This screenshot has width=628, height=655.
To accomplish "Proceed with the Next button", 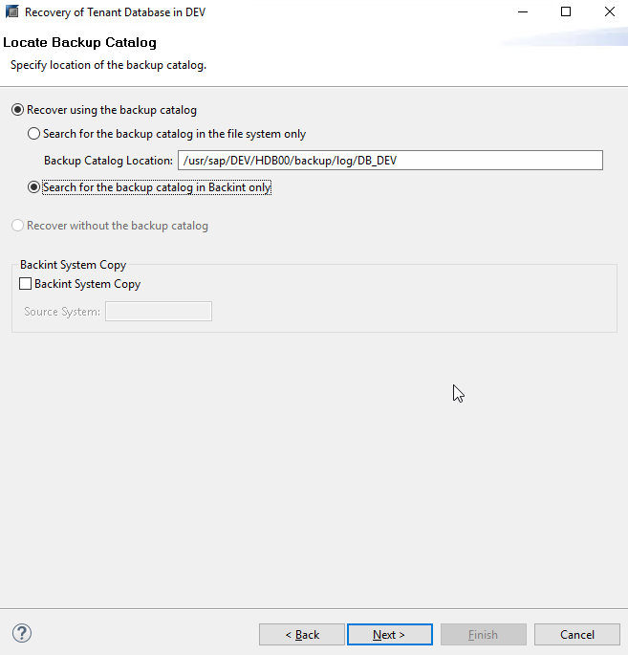I will 390,635.
